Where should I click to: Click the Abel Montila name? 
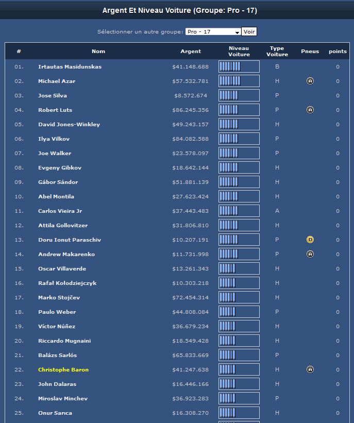click(x=56, y=196)
